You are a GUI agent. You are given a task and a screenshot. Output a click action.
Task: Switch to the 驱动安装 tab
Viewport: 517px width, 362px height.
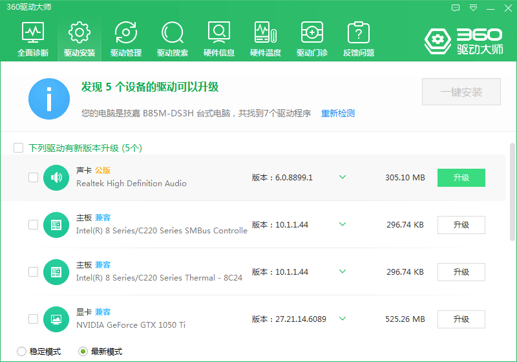click(79, 39)
